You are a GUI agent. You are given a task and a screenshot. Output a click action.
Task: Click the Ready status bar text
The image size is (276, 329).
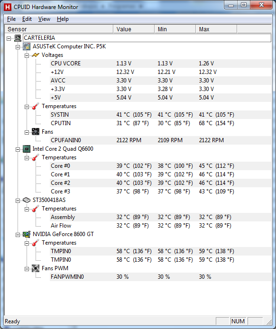pos(12,321)
